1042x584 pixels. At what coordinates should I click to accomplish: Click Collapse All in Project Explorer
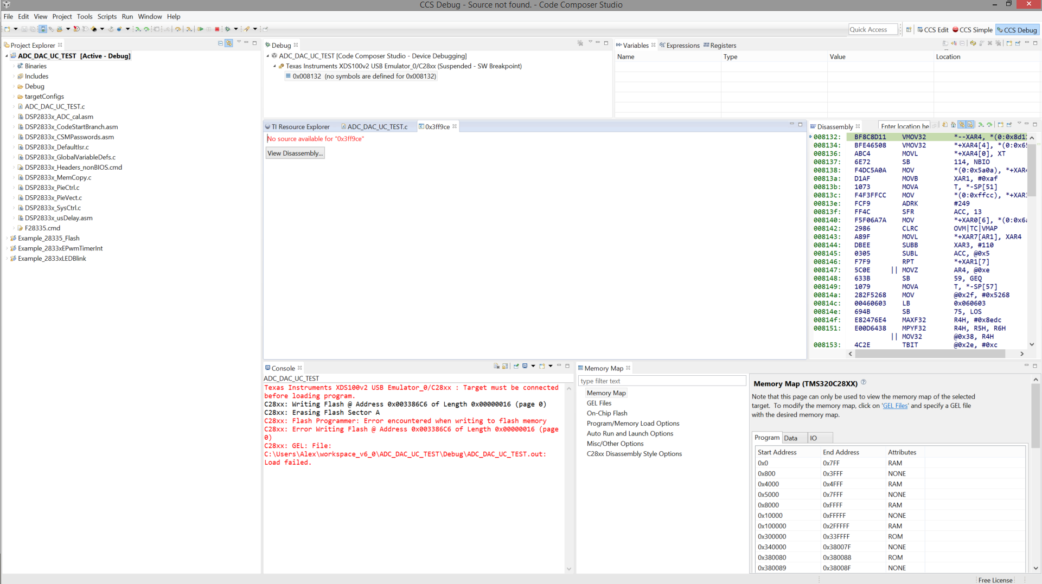pos(220,43)
